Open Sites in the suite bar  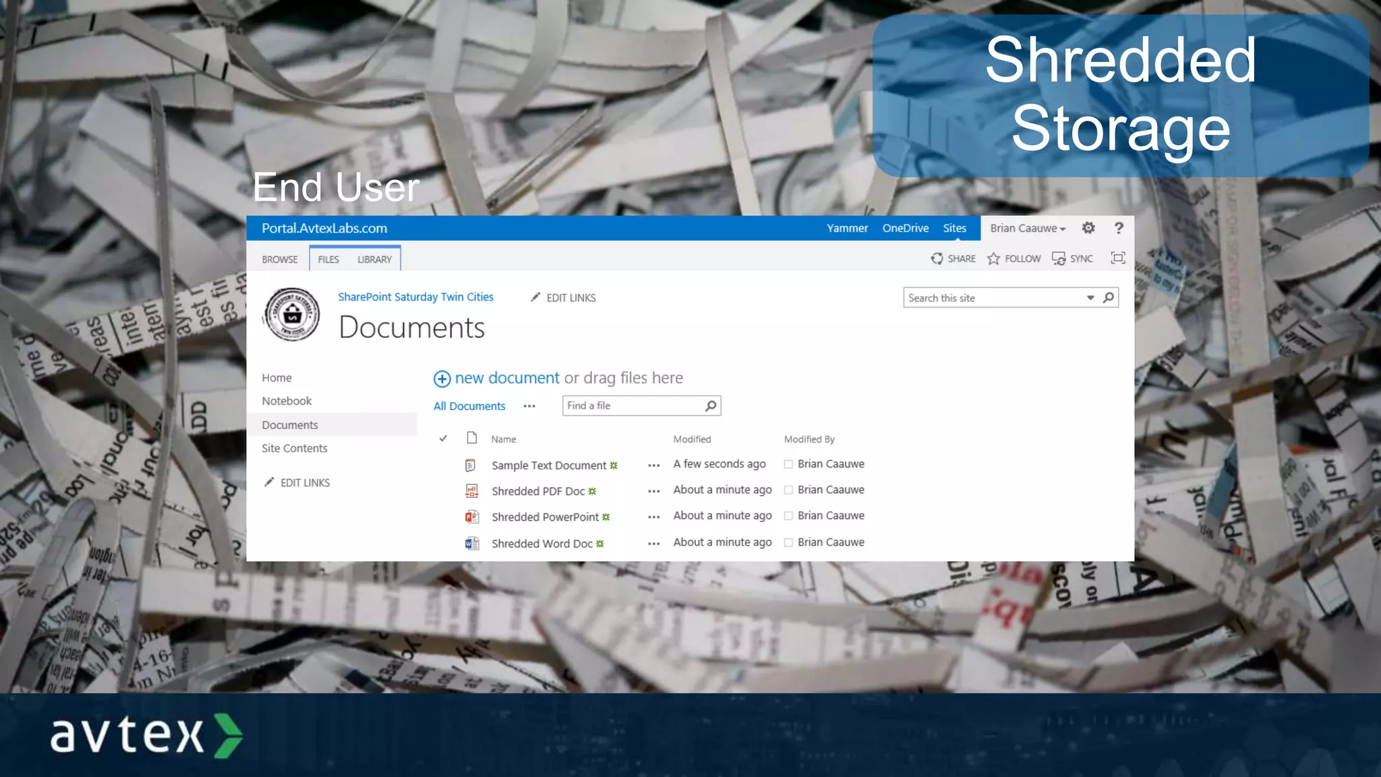(x=955, y=228)
